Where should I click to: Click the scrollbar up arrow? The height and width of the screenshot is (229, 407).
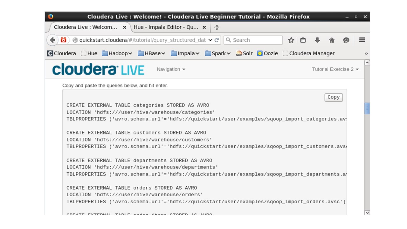367,63
